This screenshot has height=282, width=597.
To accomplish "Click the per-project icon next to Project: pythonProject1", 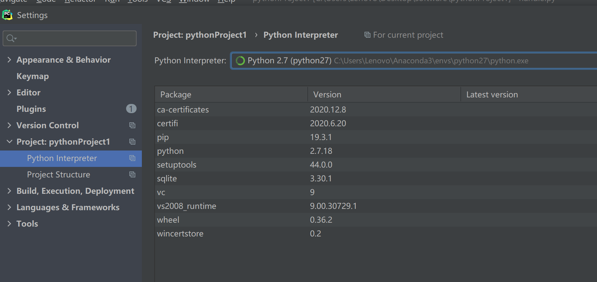I will [132, 142].
